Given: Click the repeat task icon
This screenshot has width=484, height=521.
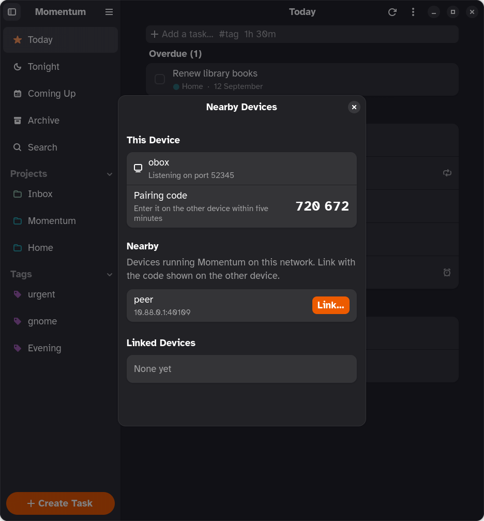Looking at the screenshot, I should 447,173.
